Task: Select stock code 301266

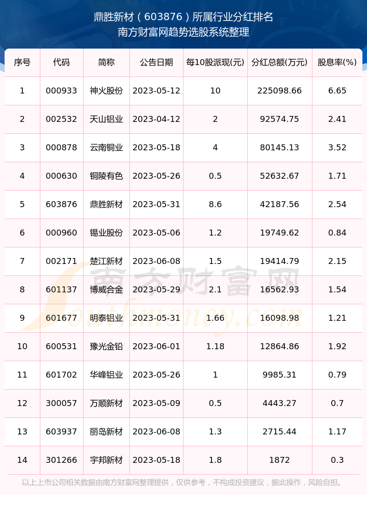Action: 61,460
